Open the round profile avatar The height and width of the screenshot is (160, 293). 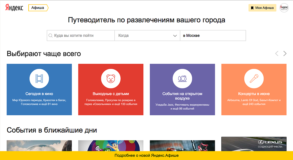pos(284,8)
